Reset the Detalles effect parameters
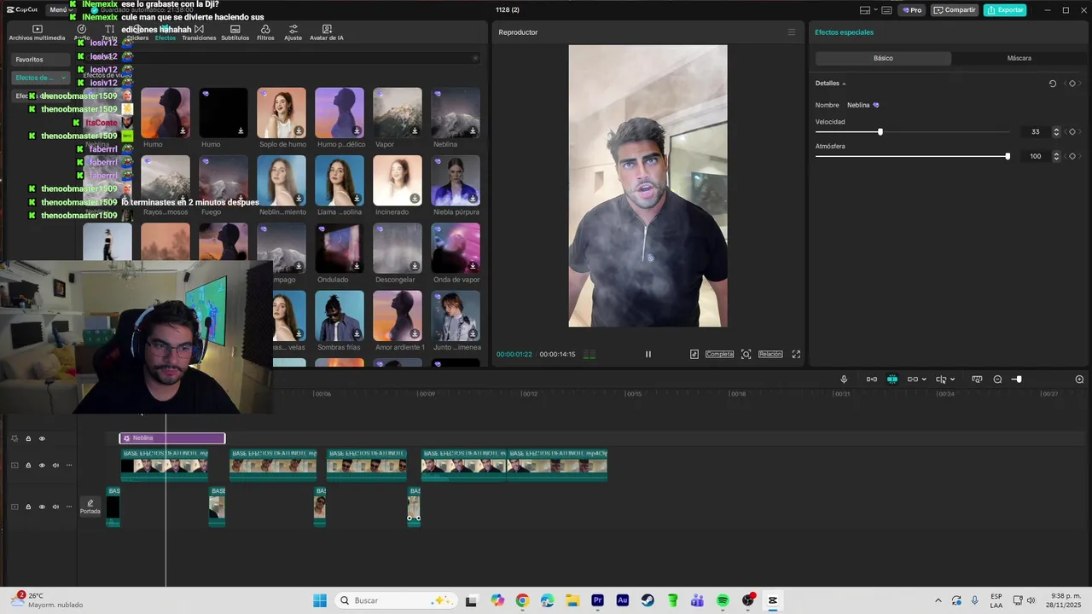1092x614 pixels. [1052, 84]
